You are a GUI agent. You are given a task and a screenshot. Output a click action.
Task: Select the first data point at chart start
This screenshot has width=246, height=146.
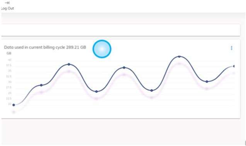click(14, 105)
